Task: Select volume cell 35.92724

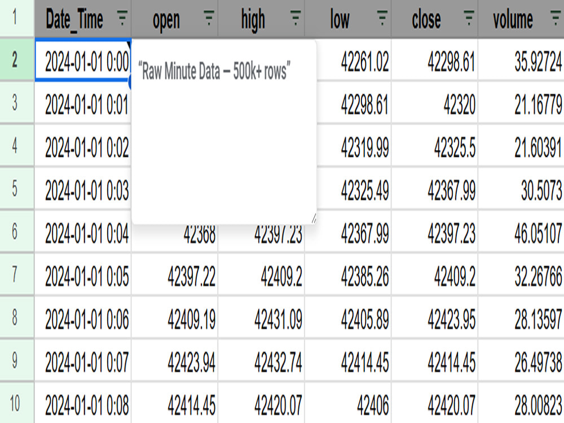Action: click(x=521, y=60)
